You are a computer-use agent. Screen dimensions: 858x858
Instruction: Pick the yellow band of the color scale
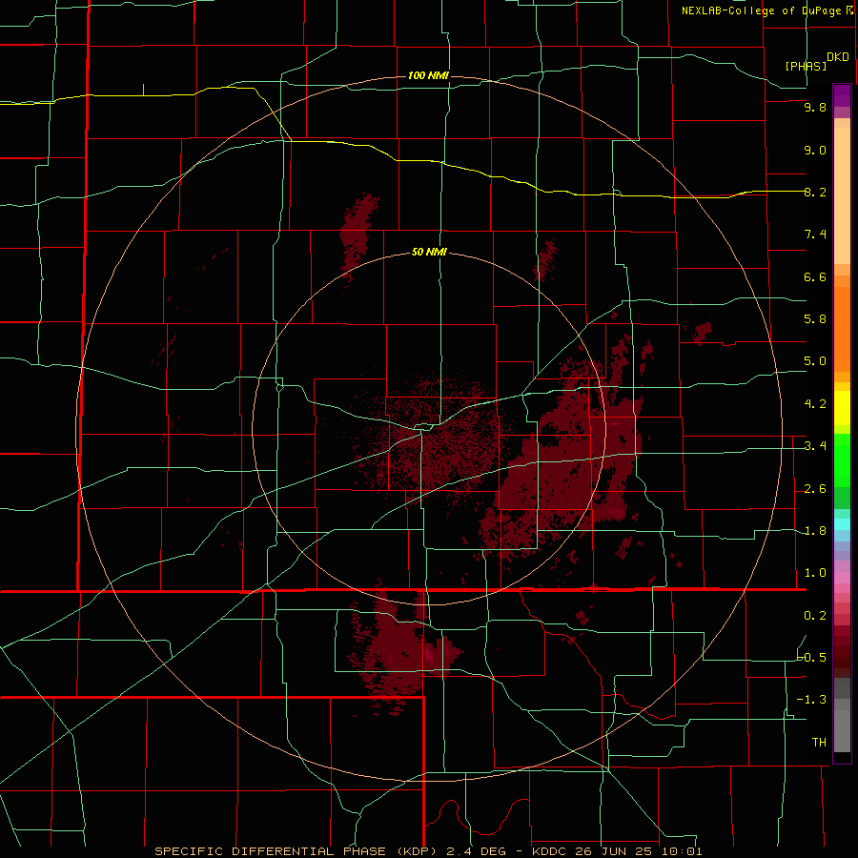(x=842, y=408)
